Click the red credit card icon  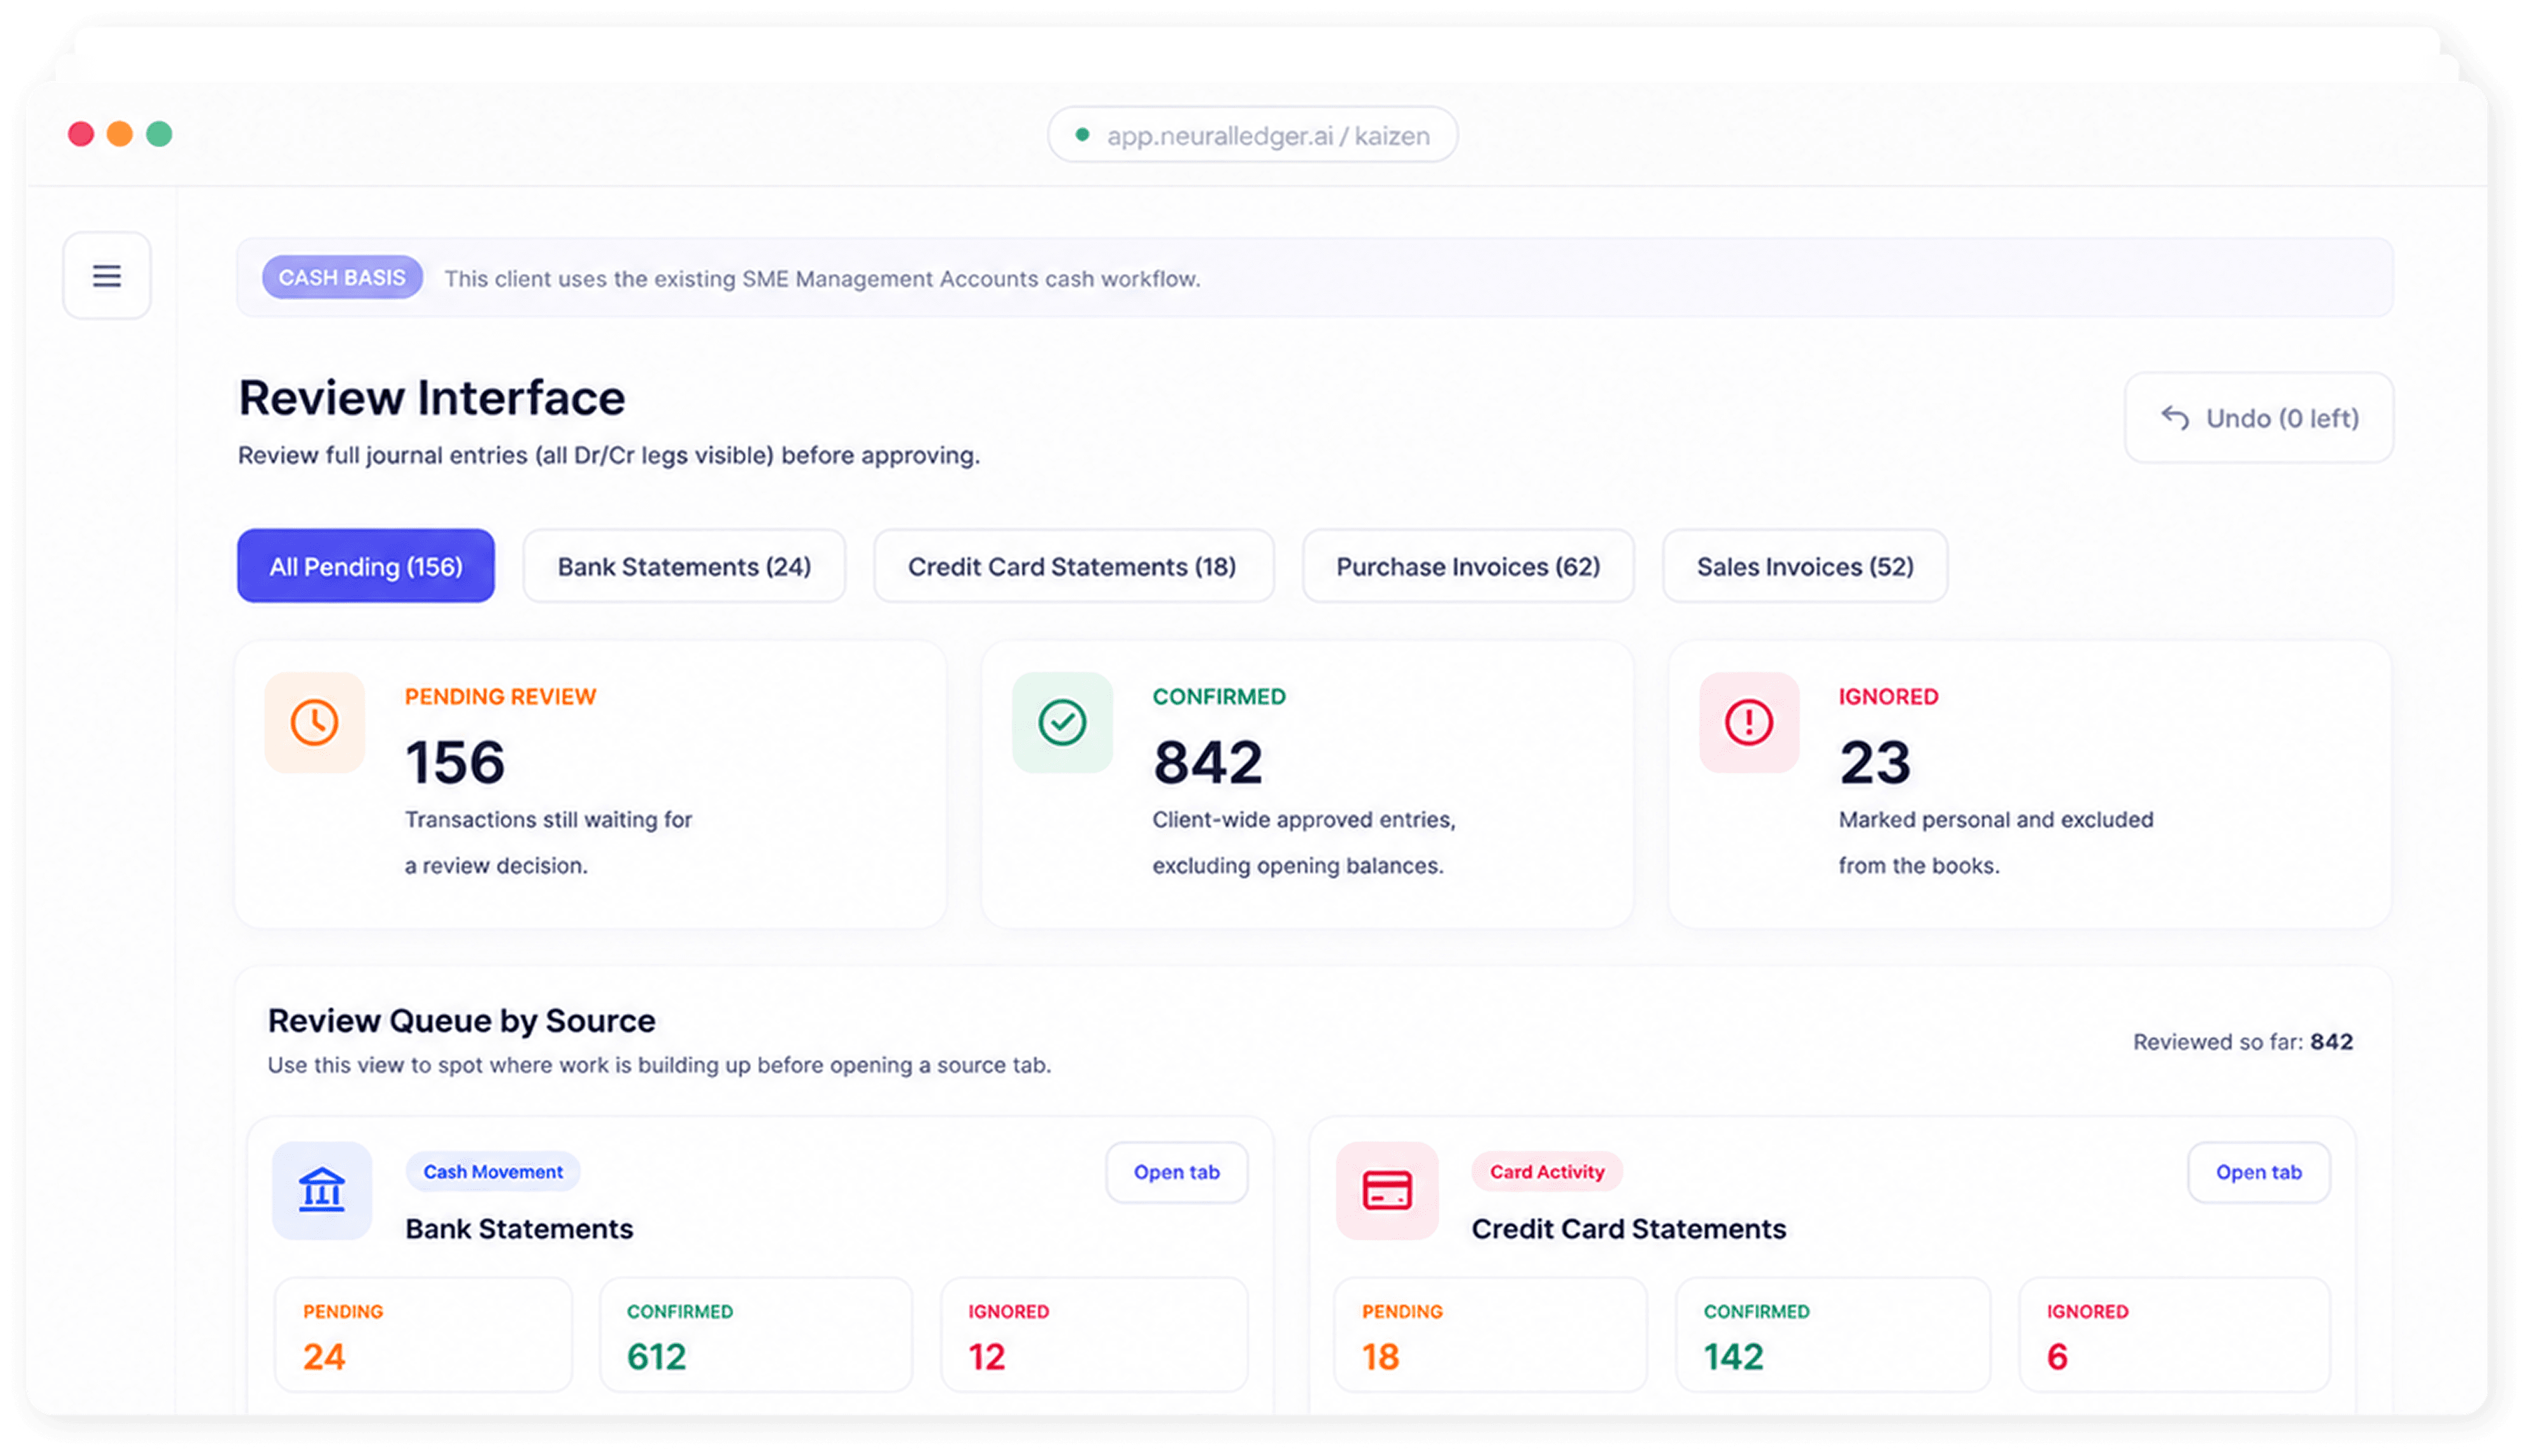[x=1387, y=1191]
